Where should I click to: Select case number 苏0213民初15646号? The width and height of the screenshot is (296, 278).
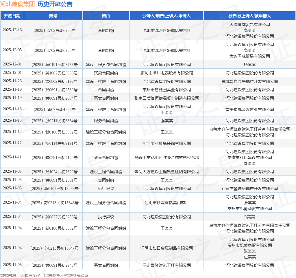pyautogui.click(x=55, y=203)
